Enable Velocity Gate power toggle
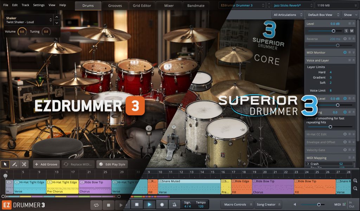This screenshot has width=360, height=211. 345,150
